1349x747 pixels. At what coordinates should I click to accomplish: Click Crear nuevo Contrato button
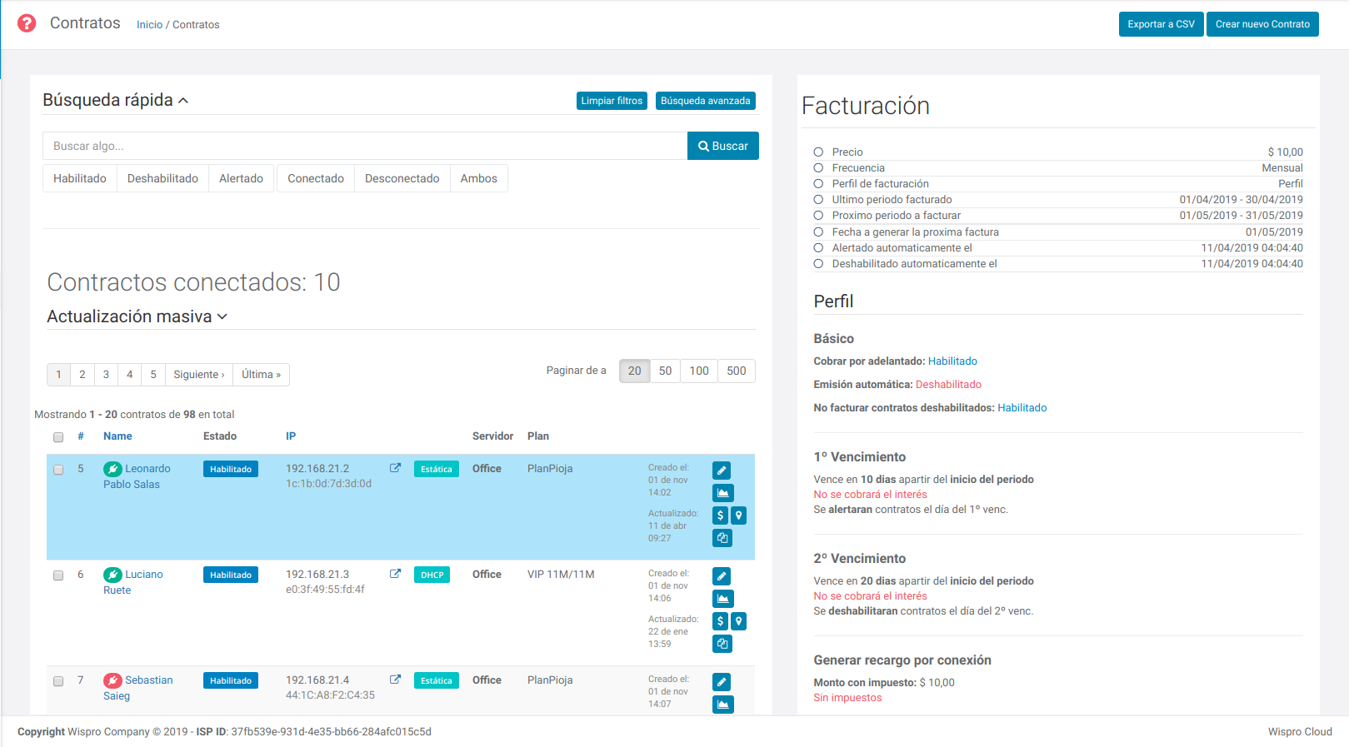(x=1262, y=24)
